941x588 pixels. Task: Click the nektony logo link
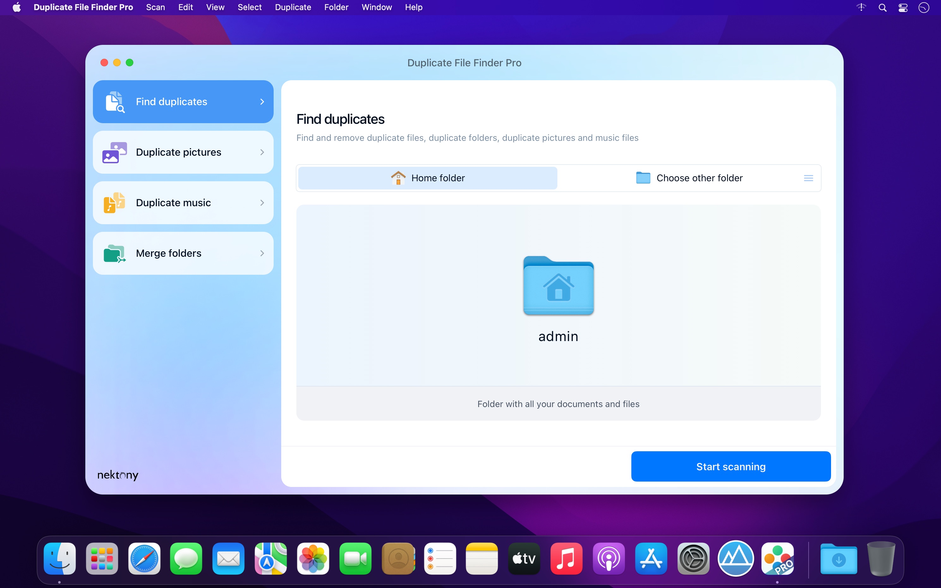(118, 475)
